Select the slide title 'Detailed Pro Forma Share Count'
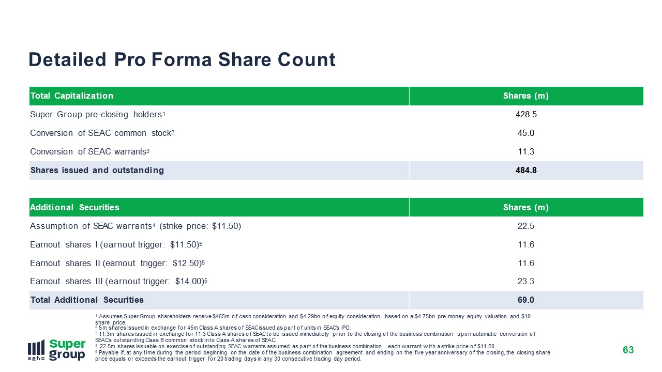 182,60
